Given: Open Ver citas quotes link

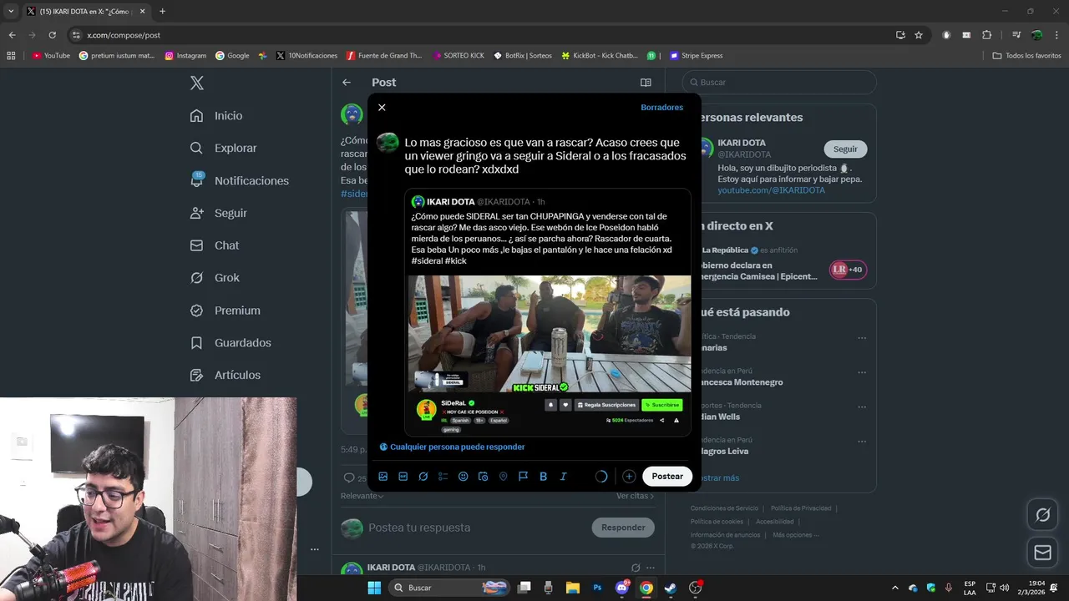Looking at the screenshot, I should pyautogui.click(x=635, y=496).
